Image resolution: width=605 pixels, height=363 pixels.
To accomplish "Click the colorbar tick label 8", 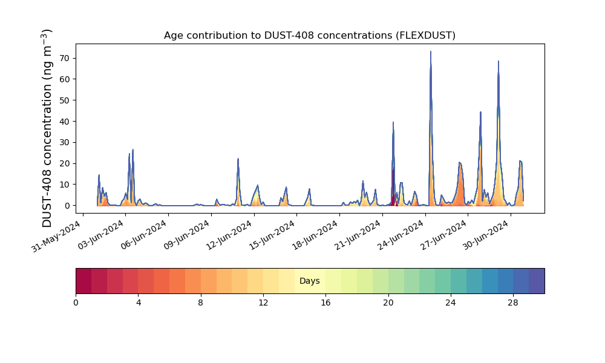I will 201,303.
